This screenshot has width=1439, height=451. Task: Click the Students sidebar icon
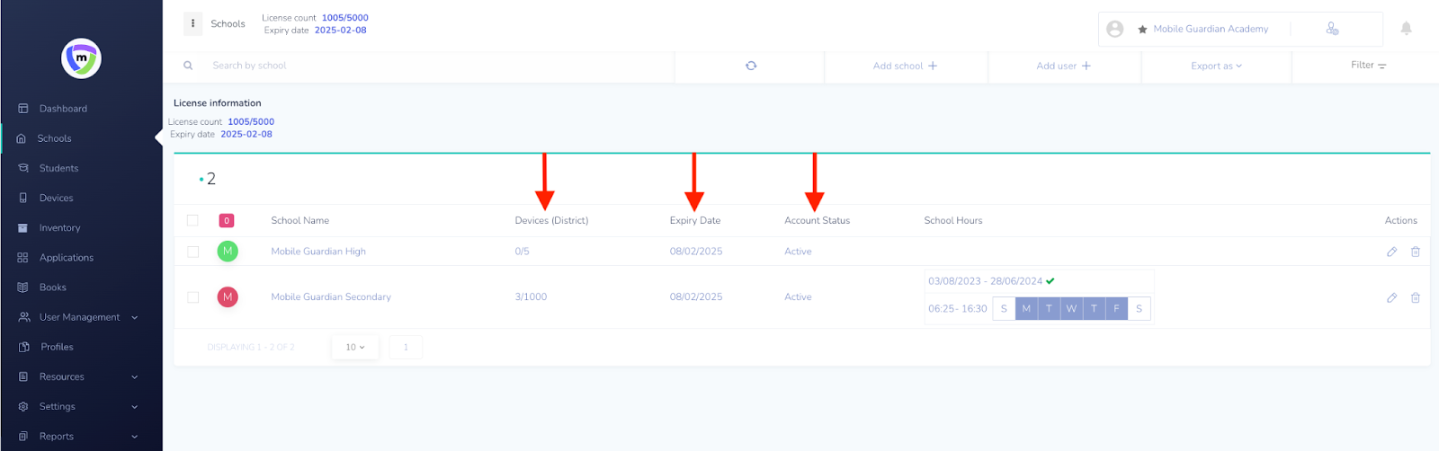(x=23, y=168)
